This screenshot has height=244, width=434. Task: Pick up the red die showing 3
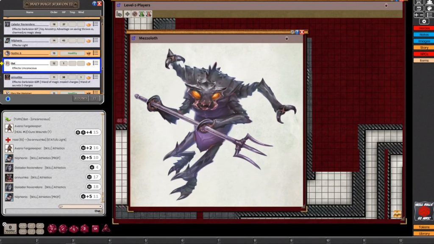click(84, 228)
